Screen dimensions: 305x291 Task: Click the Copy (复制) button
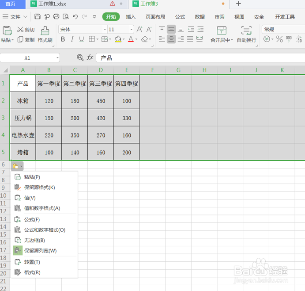click(x=26, y=39)
